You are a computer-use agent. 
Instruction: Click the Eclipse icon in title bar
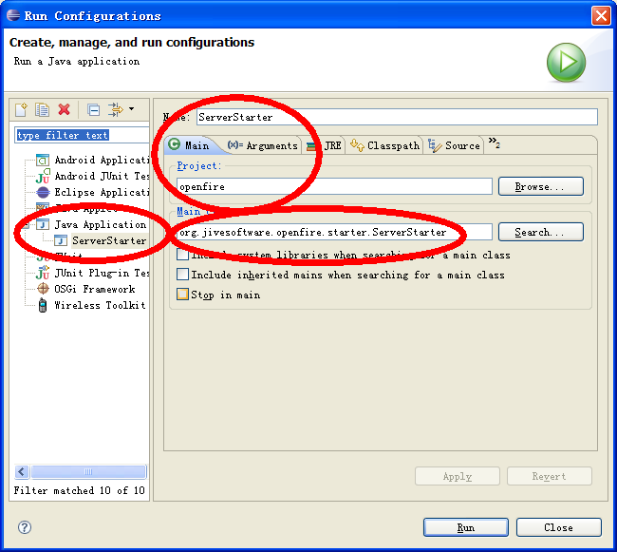click(x=13, y=16)
